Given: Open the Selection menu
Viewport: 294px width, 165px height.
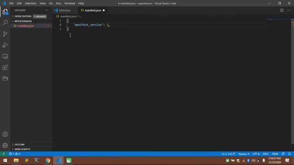Looking at the screenshot, I should (x=31, y=3).
